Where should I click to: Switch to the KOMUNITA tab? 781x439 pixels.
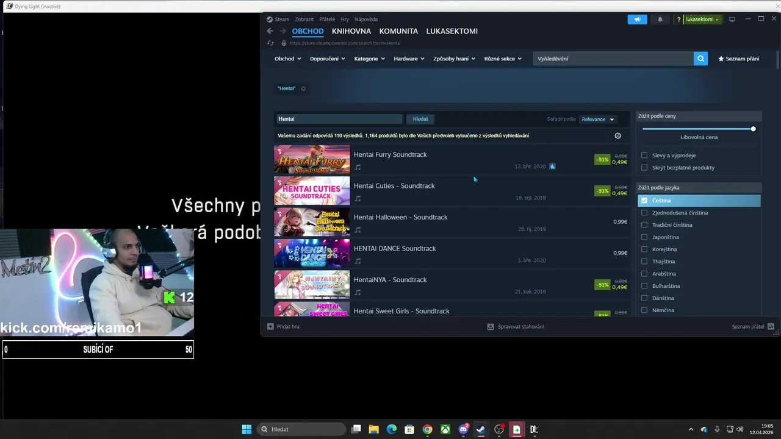(398, 31)
